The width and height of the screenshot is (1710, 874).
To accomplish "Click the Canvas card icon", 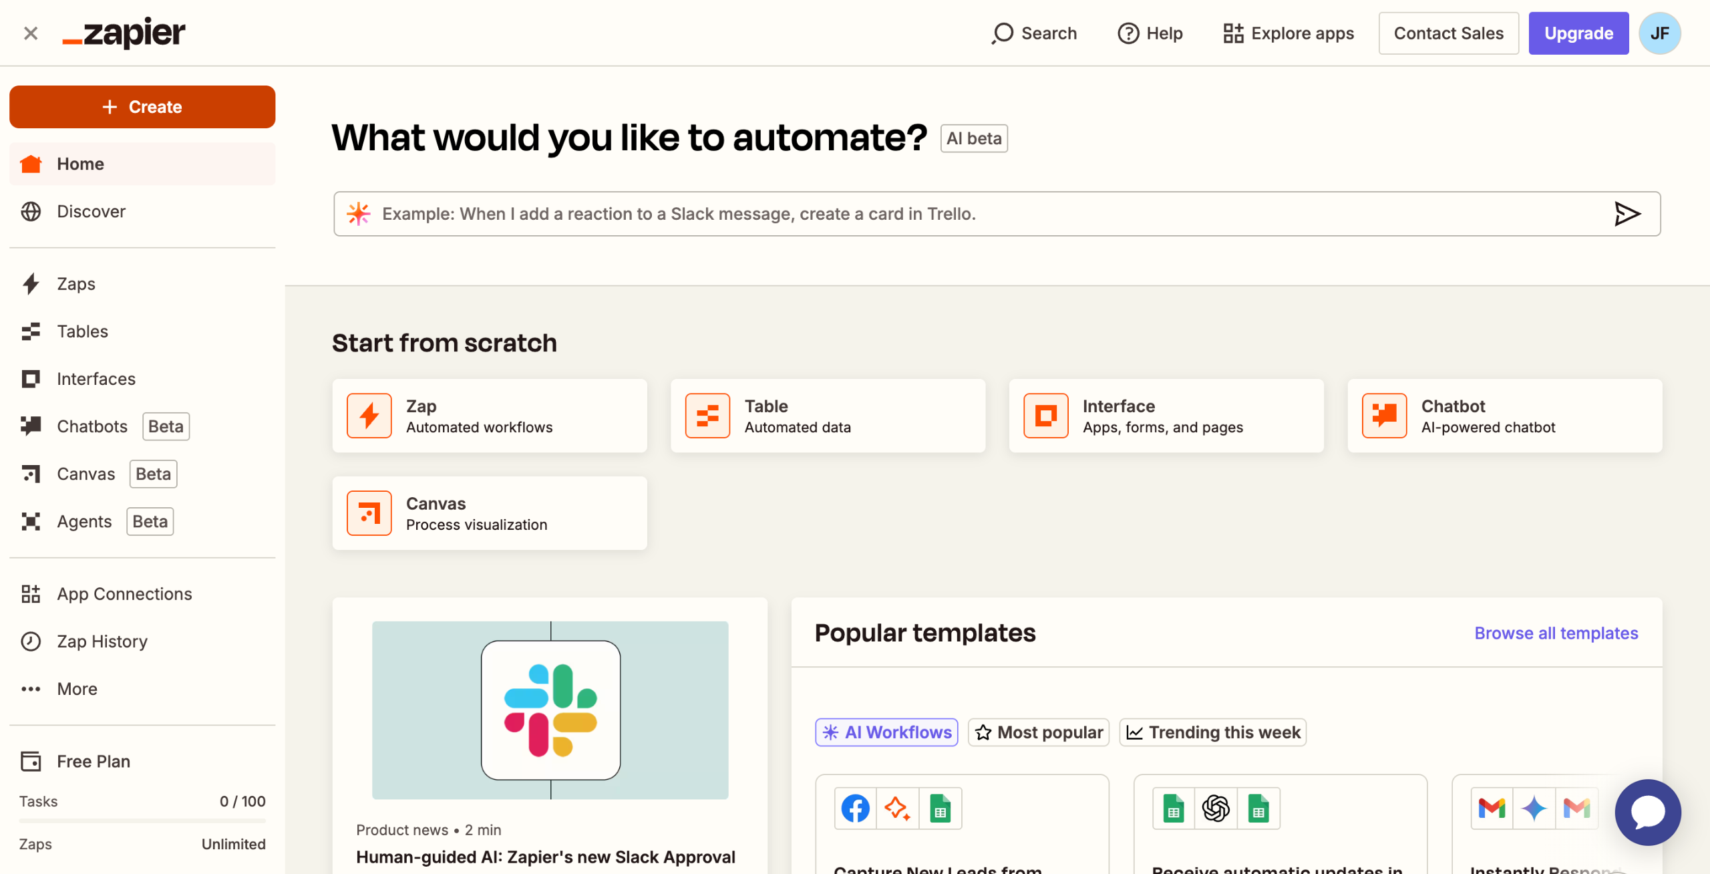I will tap(369, 513).
